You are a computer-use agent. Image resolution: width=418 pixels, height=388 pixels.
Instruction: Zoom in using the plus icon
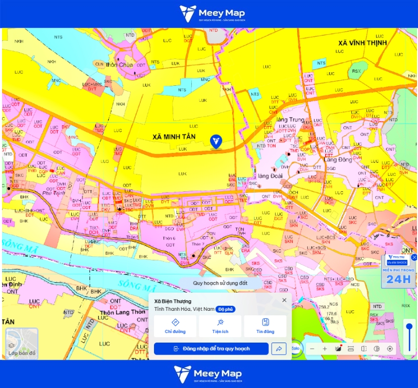pos(325,349)
